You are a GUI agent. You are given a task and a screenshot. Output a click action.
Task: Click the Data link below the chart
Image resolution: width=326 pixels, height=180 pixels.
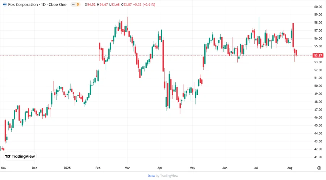click(151, 176)
